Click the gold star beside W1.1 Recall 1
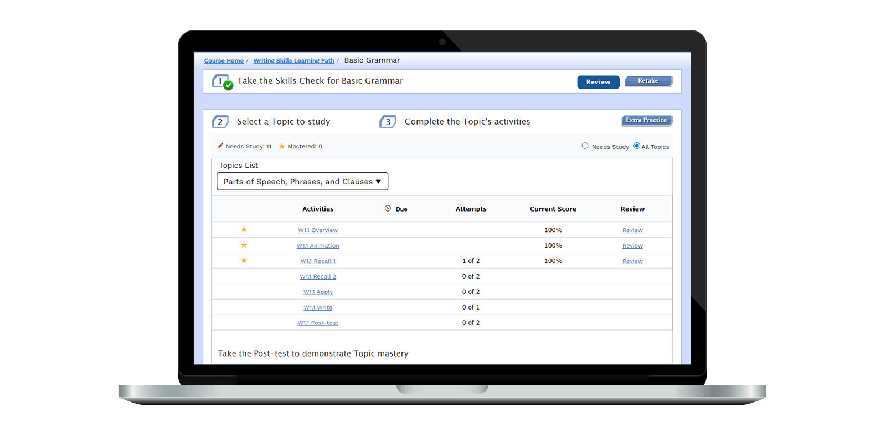This screenshot has width=886, height=443. [x=244, y=261]
